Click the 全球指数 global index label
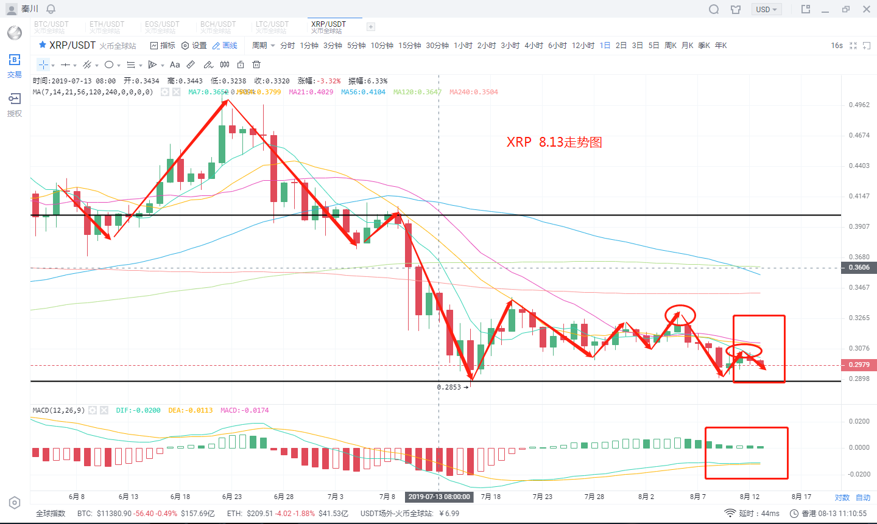Screen dimensions: 877x524 51,513
